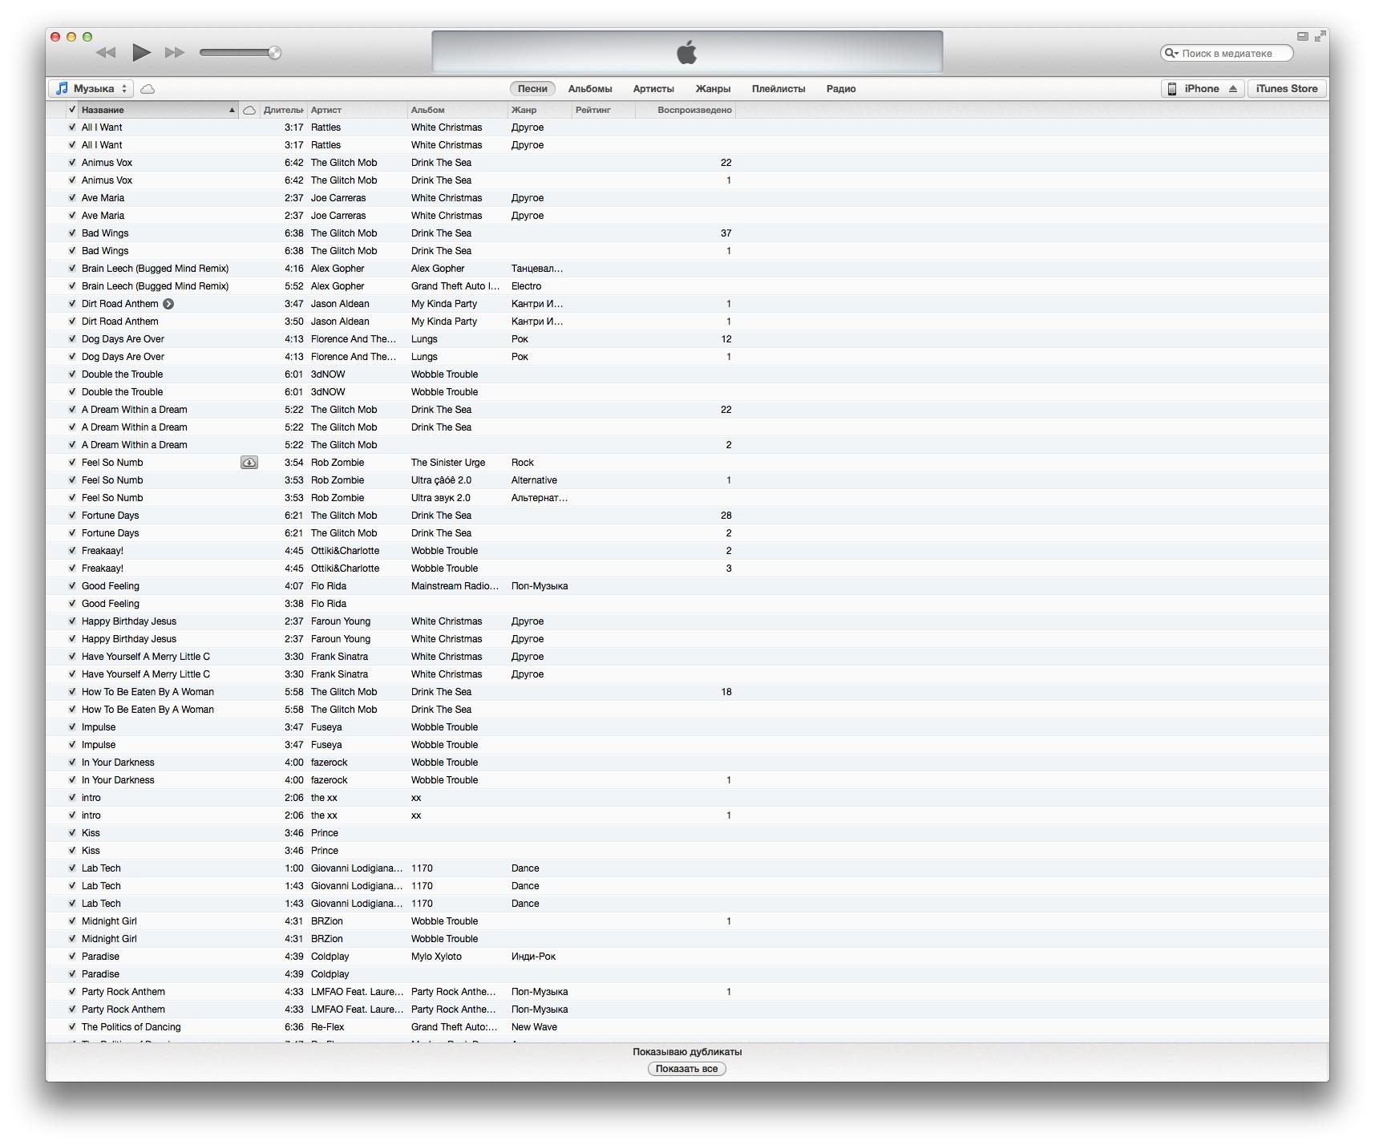
Task: Switch to the Альбомы tab
Action: [590, 89]
